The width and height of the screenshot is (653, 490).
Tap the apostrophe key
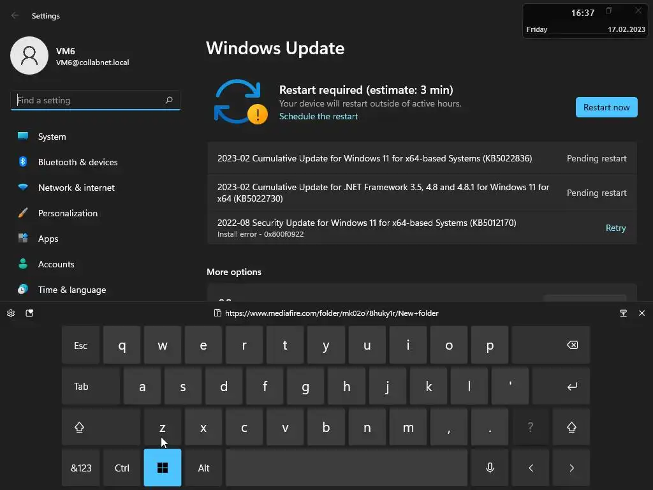(x=510, y=386)
